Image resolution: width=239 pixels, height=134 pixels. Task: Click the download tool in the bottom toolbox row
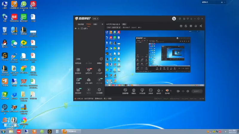click(x=89, y=91)
